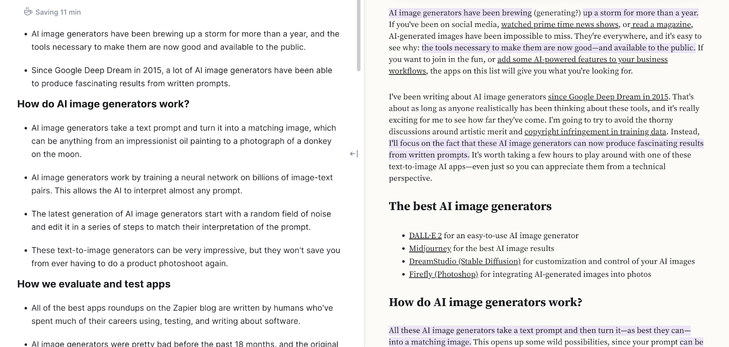The height and width of the screenshot is (347, 729).
Task: Click summary heading "How we evaluate and test apps"
Action: (x=94, y=284)
